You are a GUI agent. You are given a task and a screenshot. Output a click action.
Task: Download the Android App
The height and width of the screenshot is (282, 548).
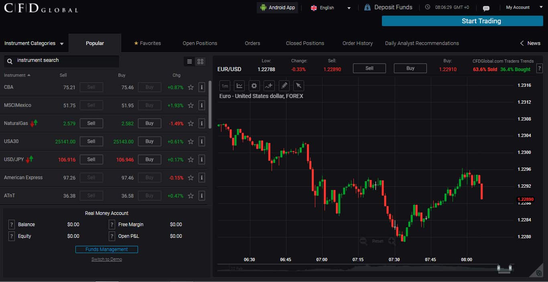[277, 8]
